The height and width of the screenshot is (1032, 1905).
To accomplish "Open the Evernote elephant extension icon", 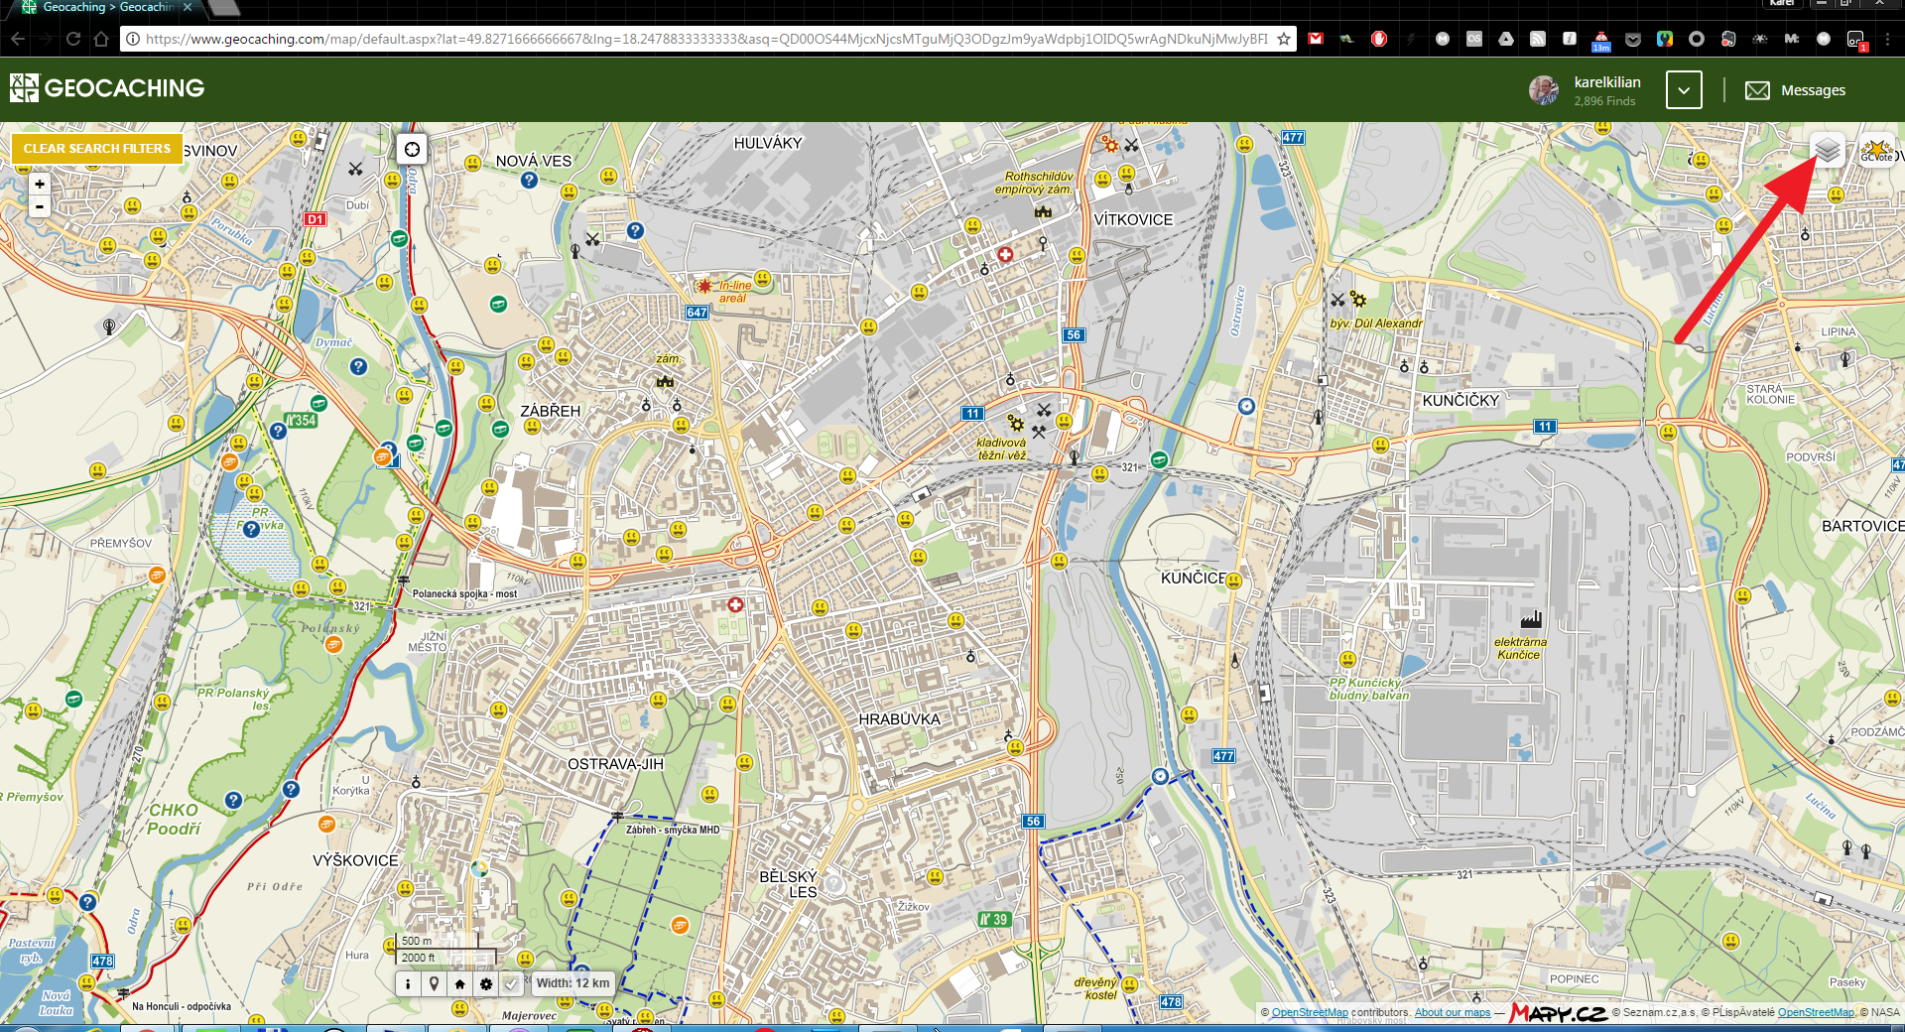I will tap(1728, 39).
